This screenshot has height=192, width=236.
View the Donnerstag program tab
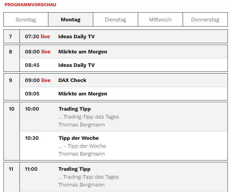pyautogui.click(x=205, y=19)
